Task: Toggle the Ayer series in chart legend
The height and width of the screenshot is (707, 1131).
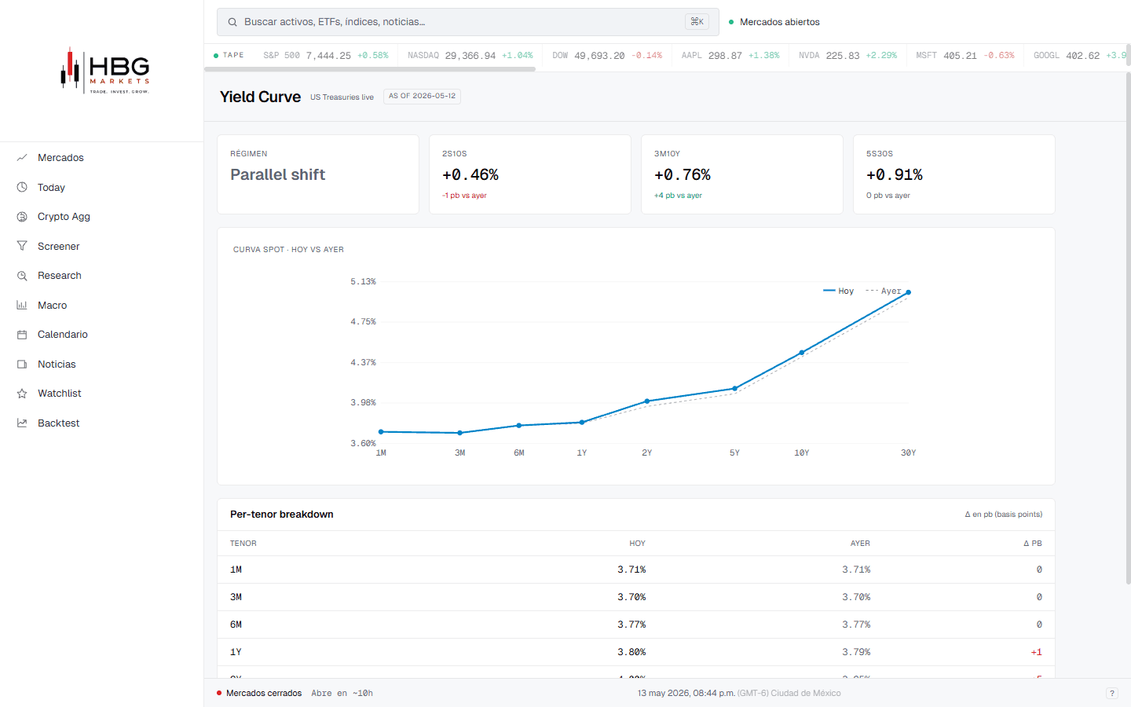Action: [x=884, y=291]
